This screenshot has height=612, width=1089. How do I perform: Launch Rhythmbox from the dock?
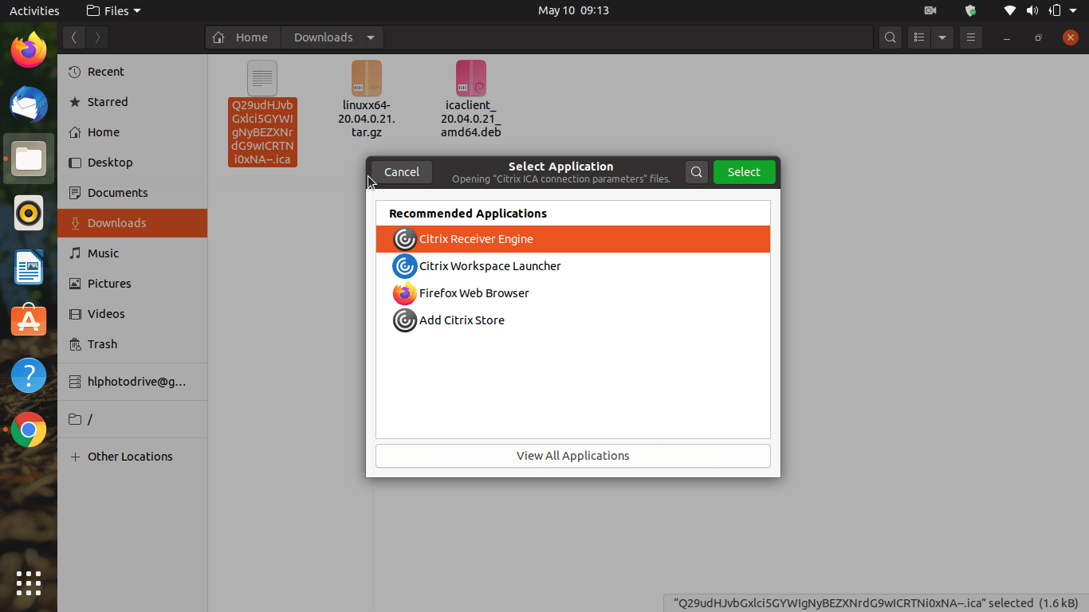(x=29, y=213)
